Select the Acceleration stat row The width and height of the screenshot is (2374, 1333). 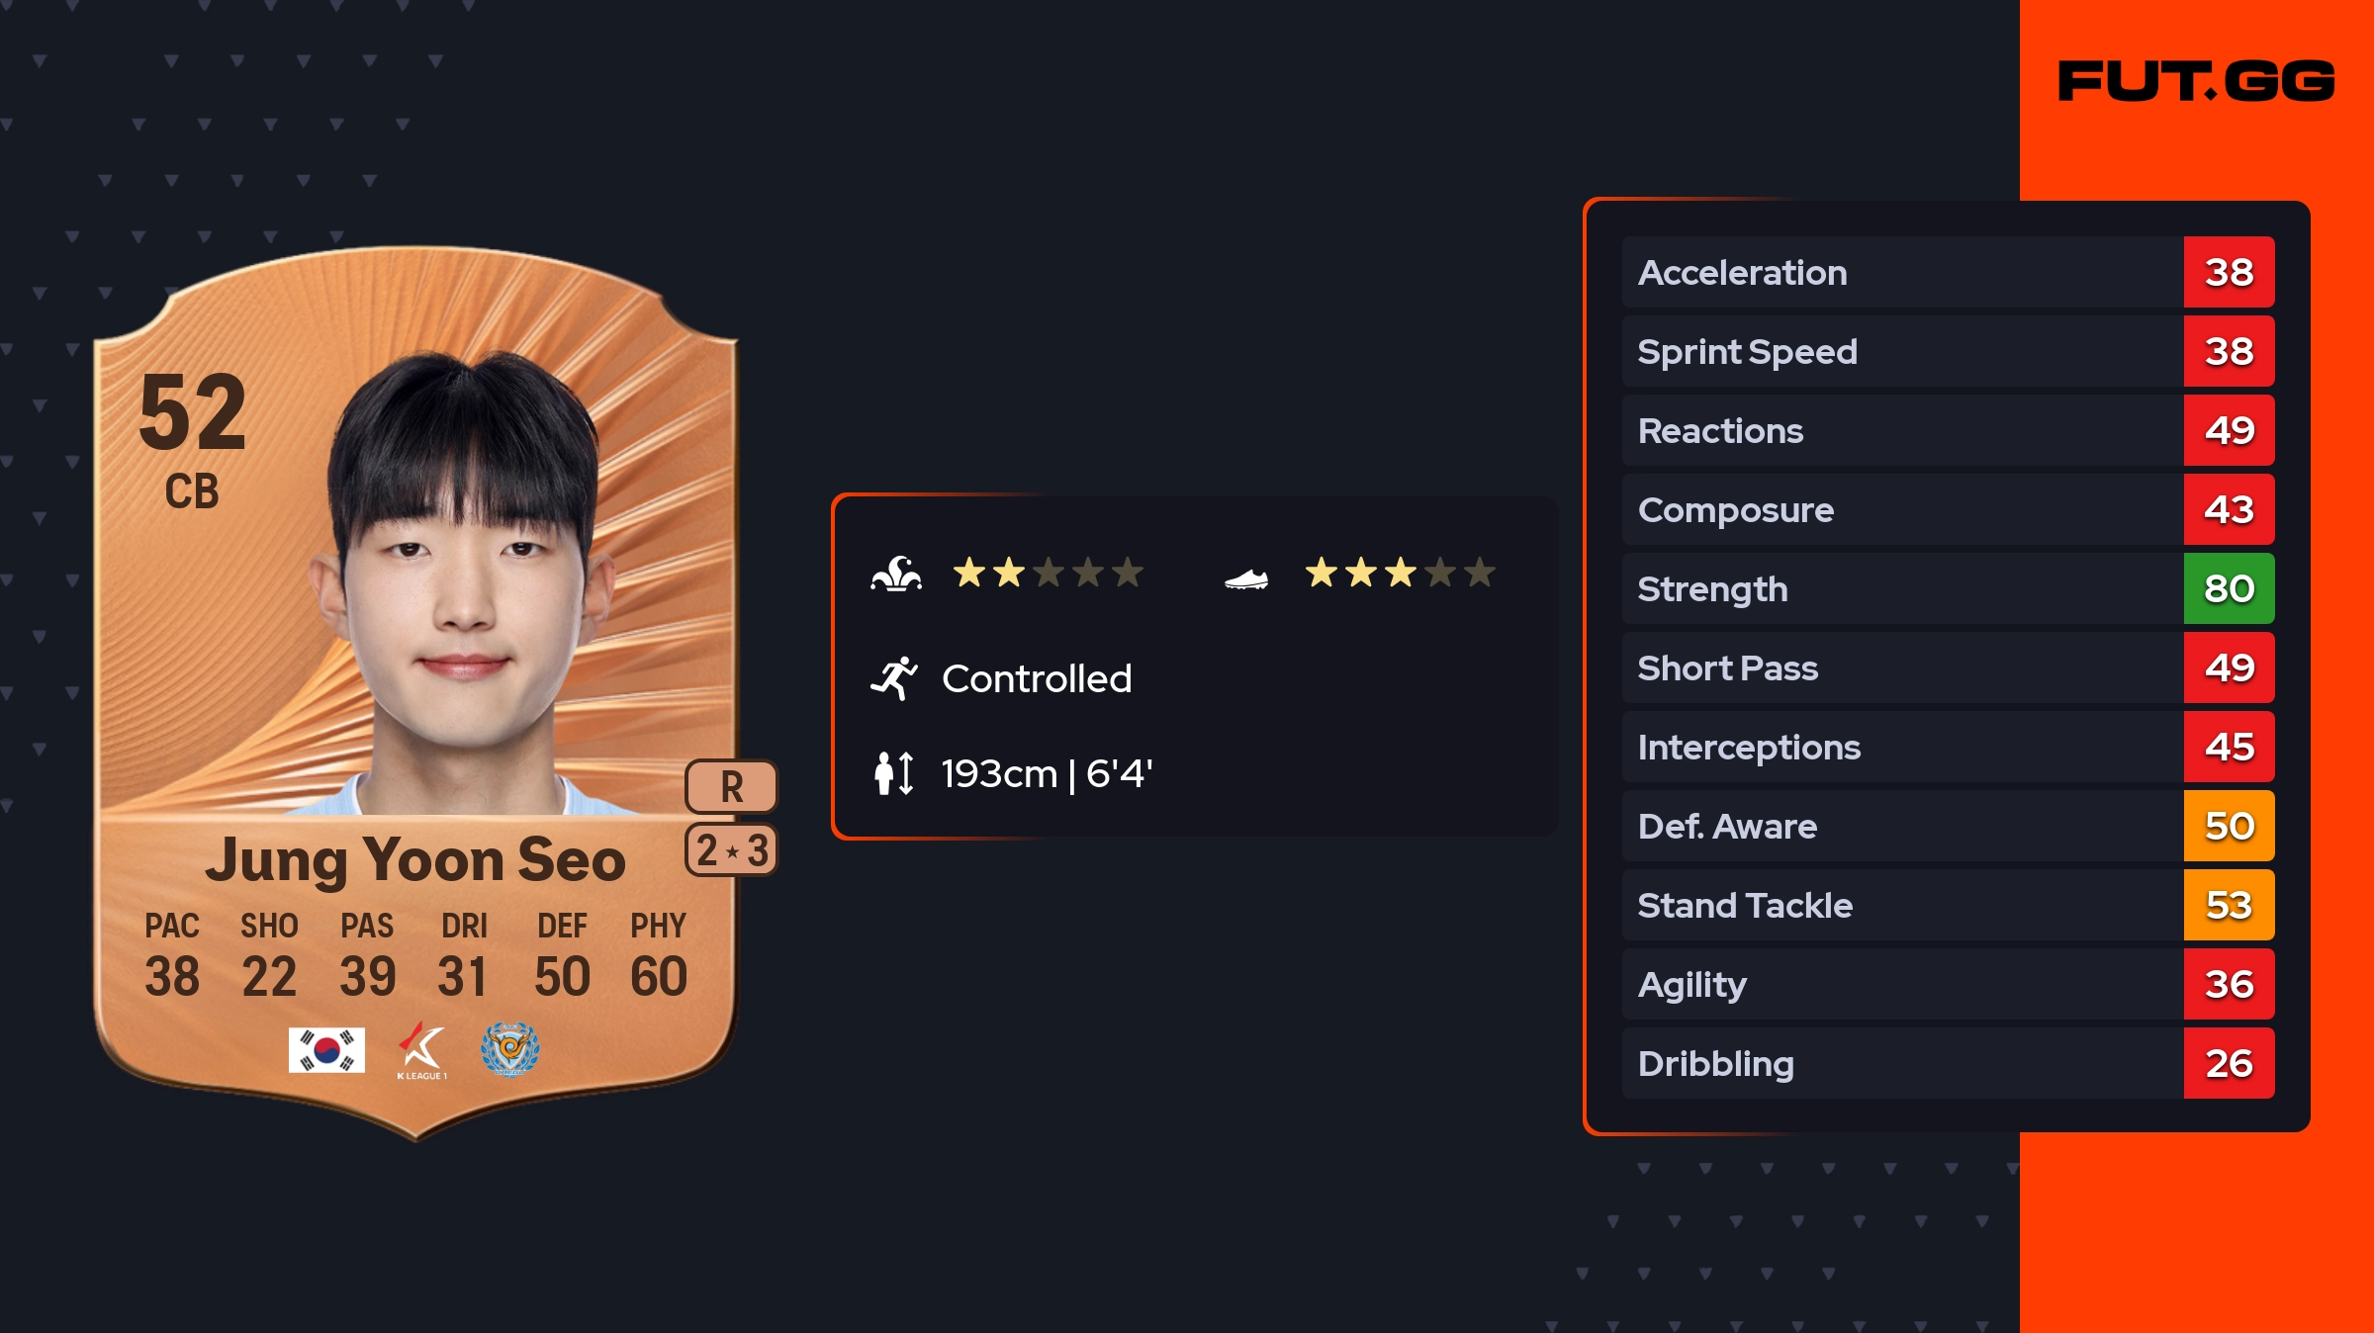click(1901, 273)
